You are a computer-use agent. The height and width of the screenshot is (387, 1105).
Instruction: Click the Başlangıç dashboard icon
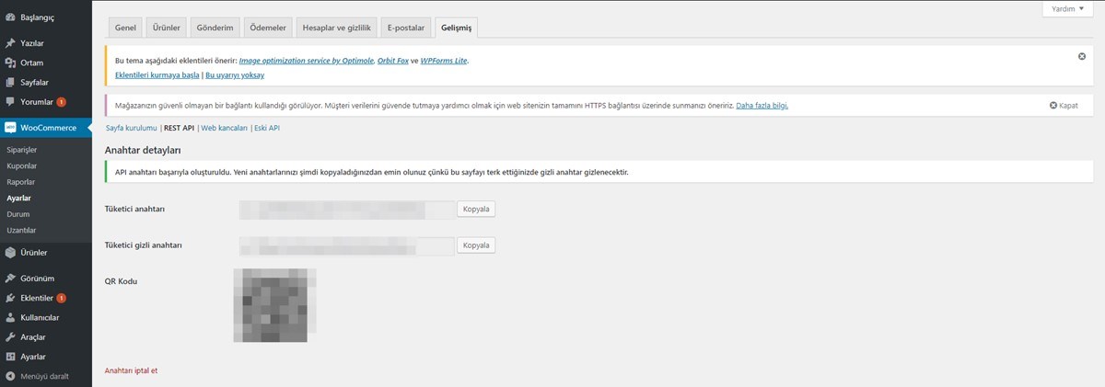(10, 17)
